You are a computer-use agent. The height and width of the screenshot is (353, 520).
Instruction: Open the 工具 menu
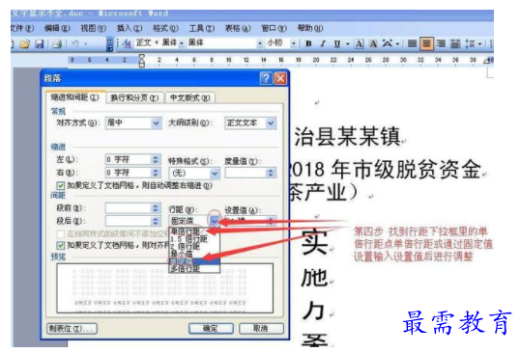pyautogui.click(x=202, y=28)
